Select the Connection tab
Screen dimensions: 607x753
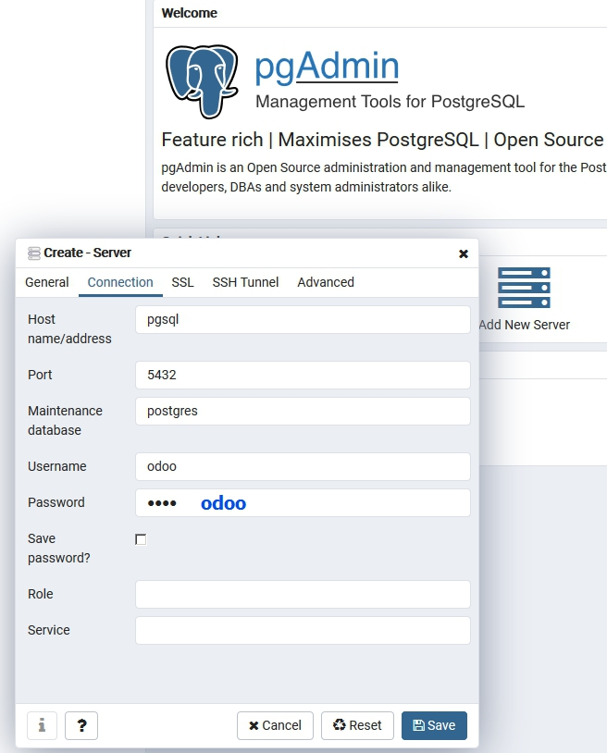[120, 282]
